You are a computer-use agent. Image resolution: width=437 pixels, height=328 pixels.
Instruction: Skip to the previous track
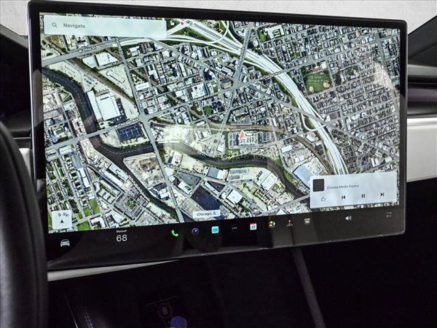click(343, 197)
